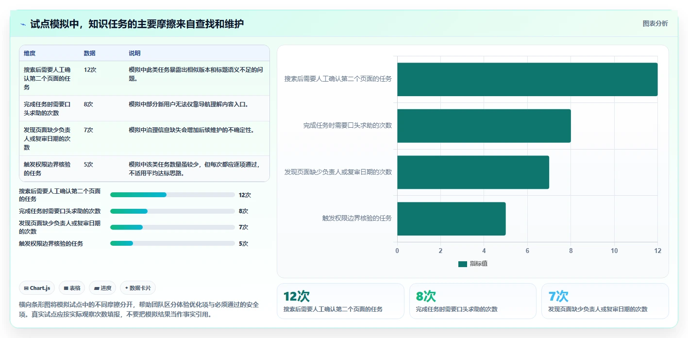This screenshot has width=688, height=338.
Task: Click the 表格 chip icon
Action: tap(66, 288)
